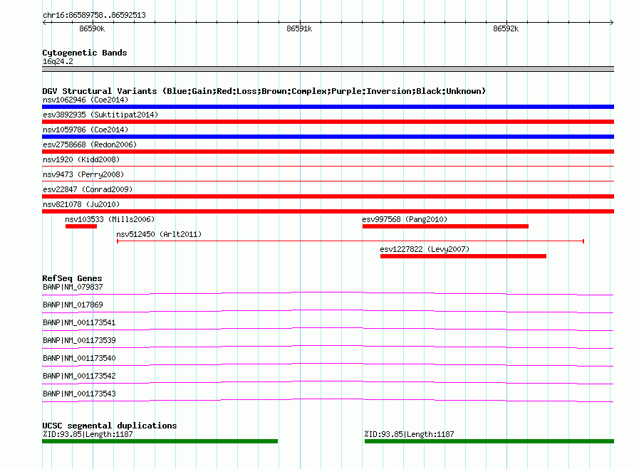
Task: Click the magenta gene line under BANP|NM_001173543
Action: pos(328,400)
